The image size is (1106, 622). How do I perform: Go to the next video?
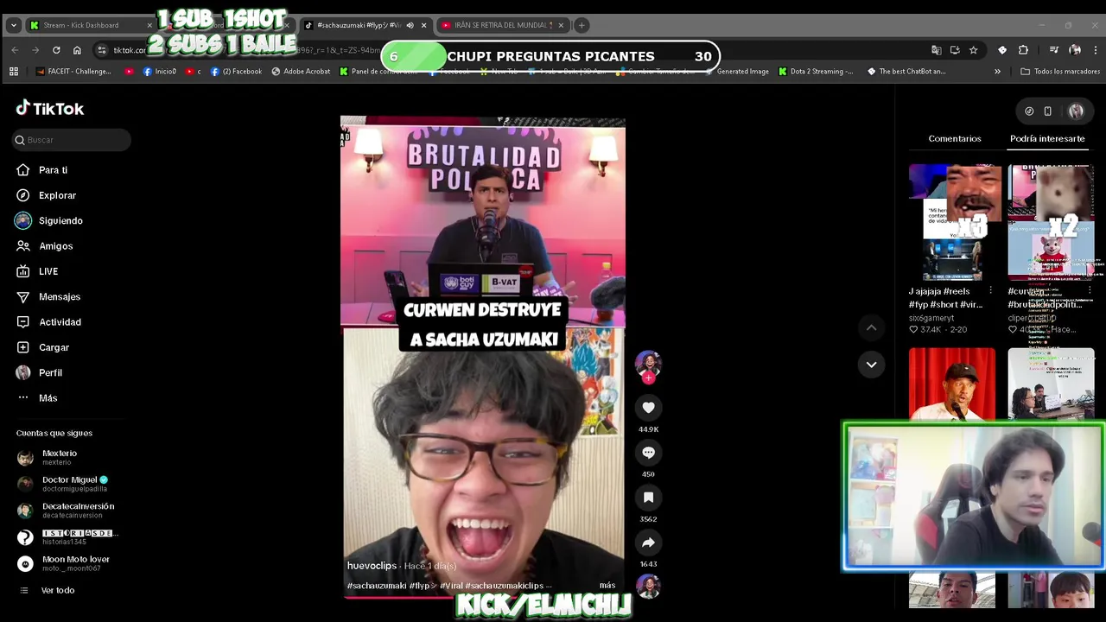871,365
